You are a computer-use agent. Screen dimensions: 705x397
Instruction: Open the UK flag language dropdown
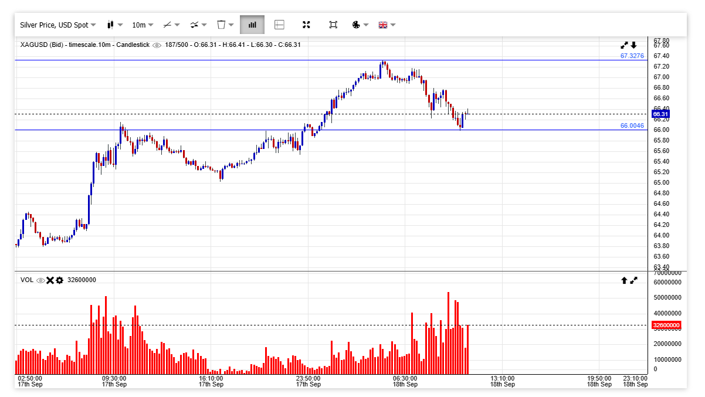(387, 25)
